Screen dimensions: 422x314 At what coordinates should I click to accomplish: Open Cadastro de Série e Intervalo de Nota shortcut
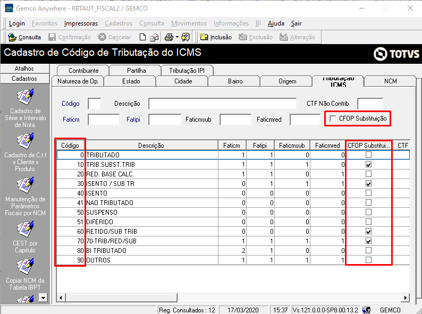click(x=25, y=108)
